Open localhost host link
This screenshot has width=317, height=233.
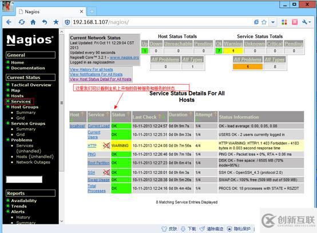(77, 126)
